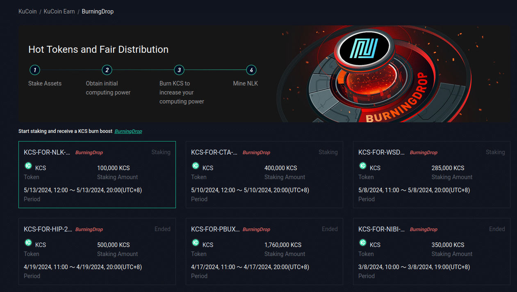This screenshot has height=292, width=517.
Task: Click the step 2 circle icon
Action: point(107,70)
